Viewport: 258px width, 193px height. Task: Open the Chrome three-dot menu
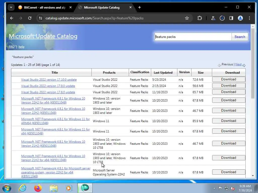[x=249, y=18]
